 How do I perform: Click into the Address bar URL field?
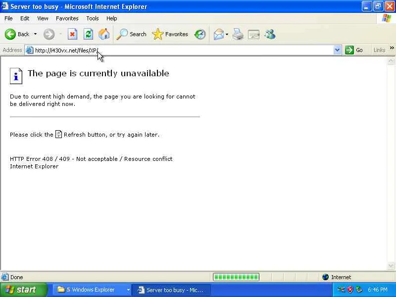183,50
